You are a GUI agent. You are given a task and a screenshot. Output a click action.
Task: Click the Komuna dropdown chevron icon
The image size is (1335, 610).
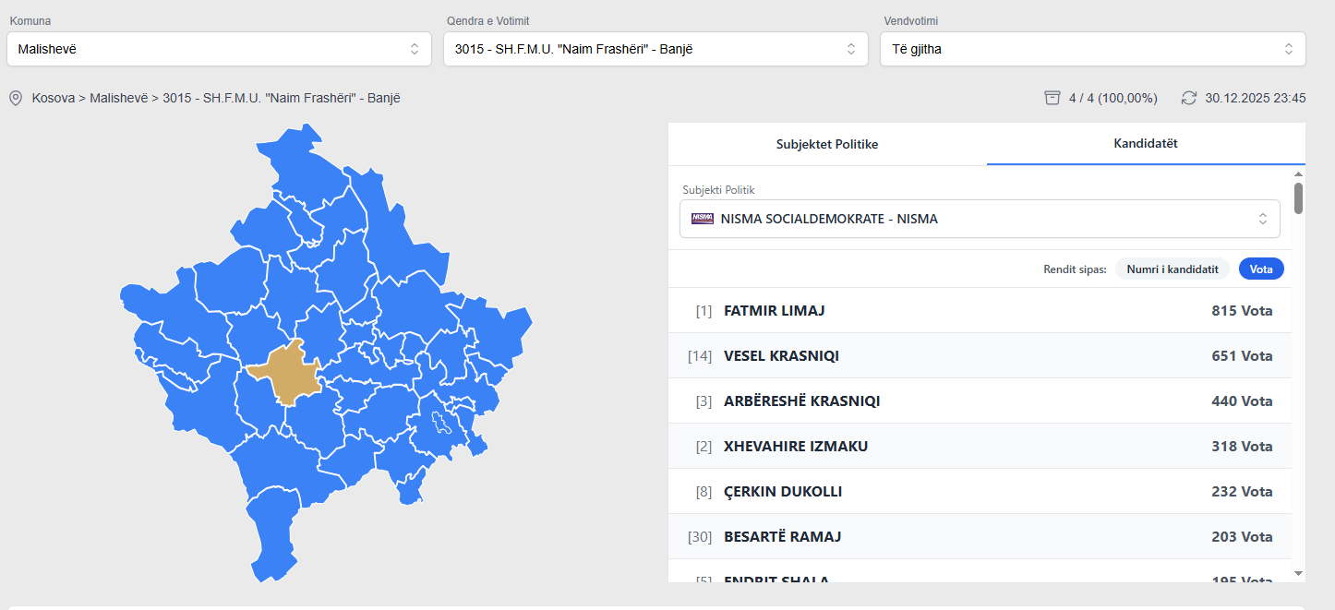pyautogui.click(x=415, y=49)
